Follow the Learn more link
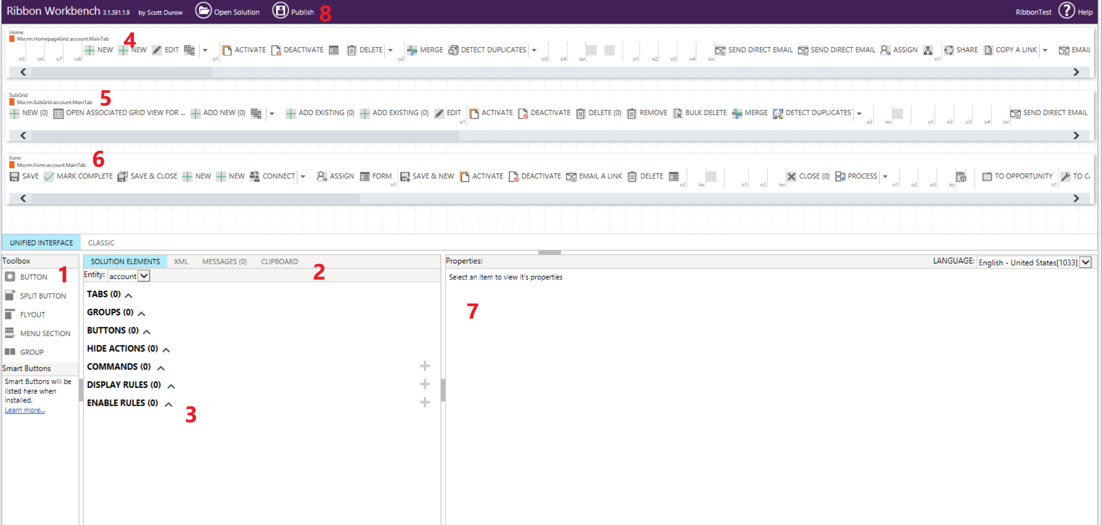 click(25, 410)
